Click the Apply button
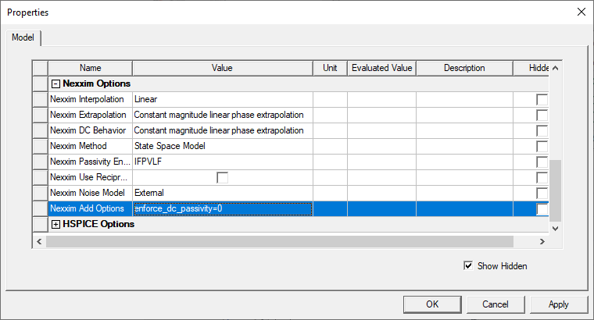Viewport: 594px width, 320px height. (559, 304)
